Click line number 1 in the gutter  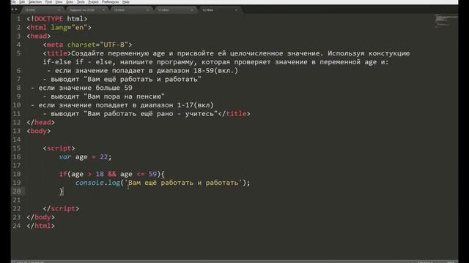click(x=18, y=19)
